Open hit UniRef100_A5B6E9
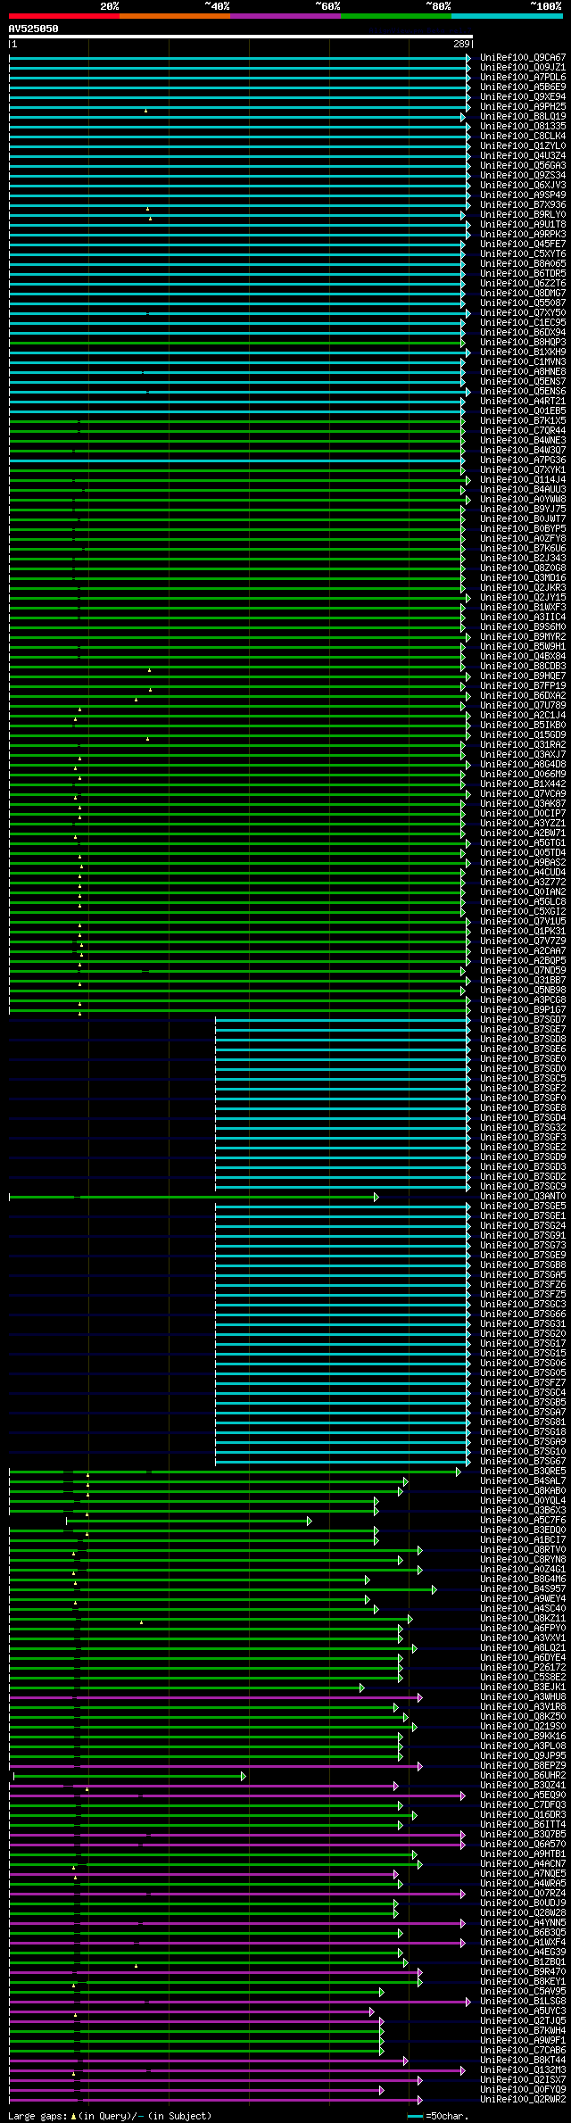 pyautogui.click(x=523, y=87)
